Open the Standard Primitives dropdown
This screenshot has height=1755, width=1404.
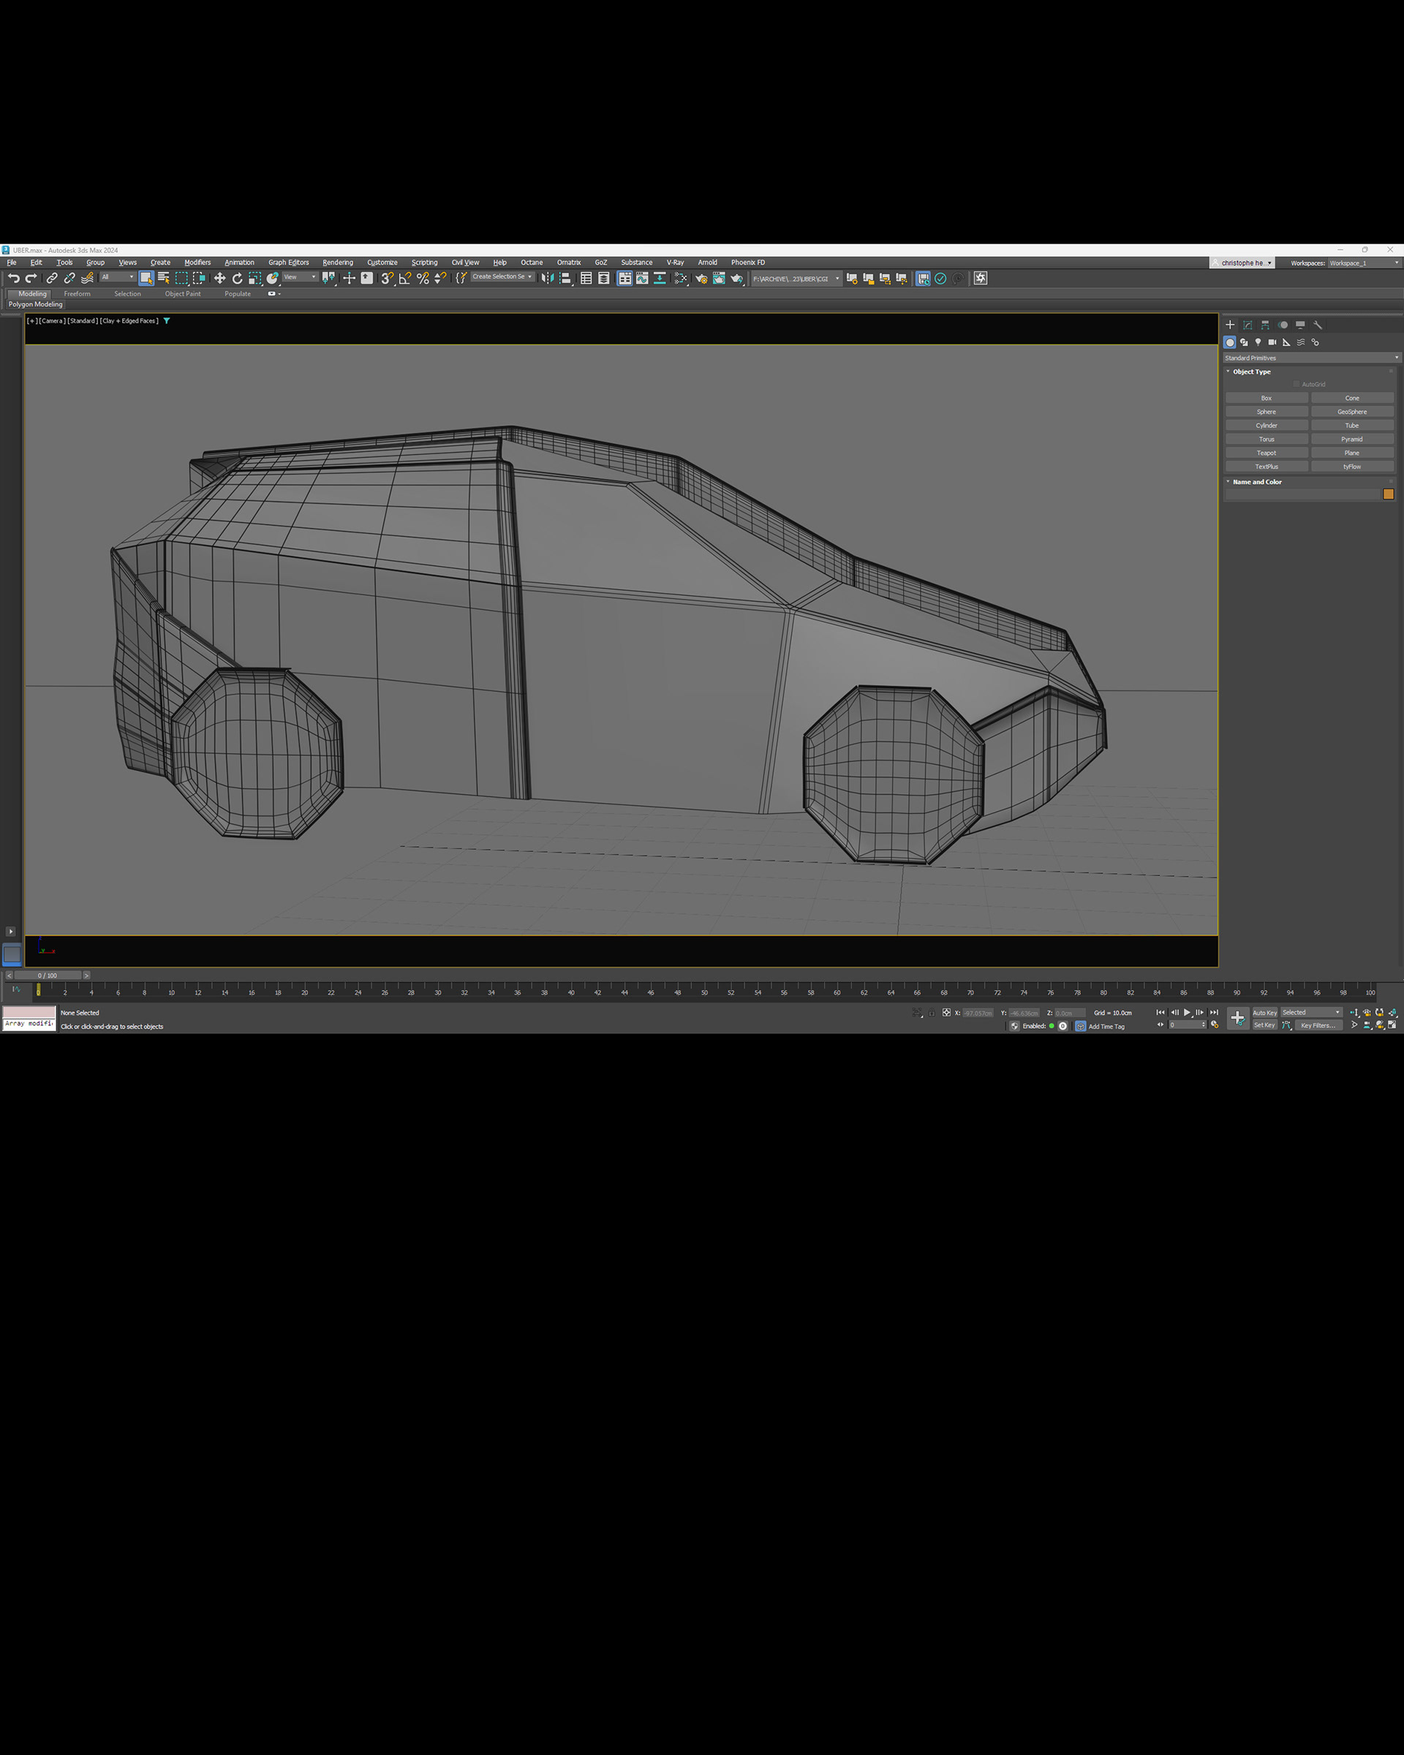click(1310, 358)
